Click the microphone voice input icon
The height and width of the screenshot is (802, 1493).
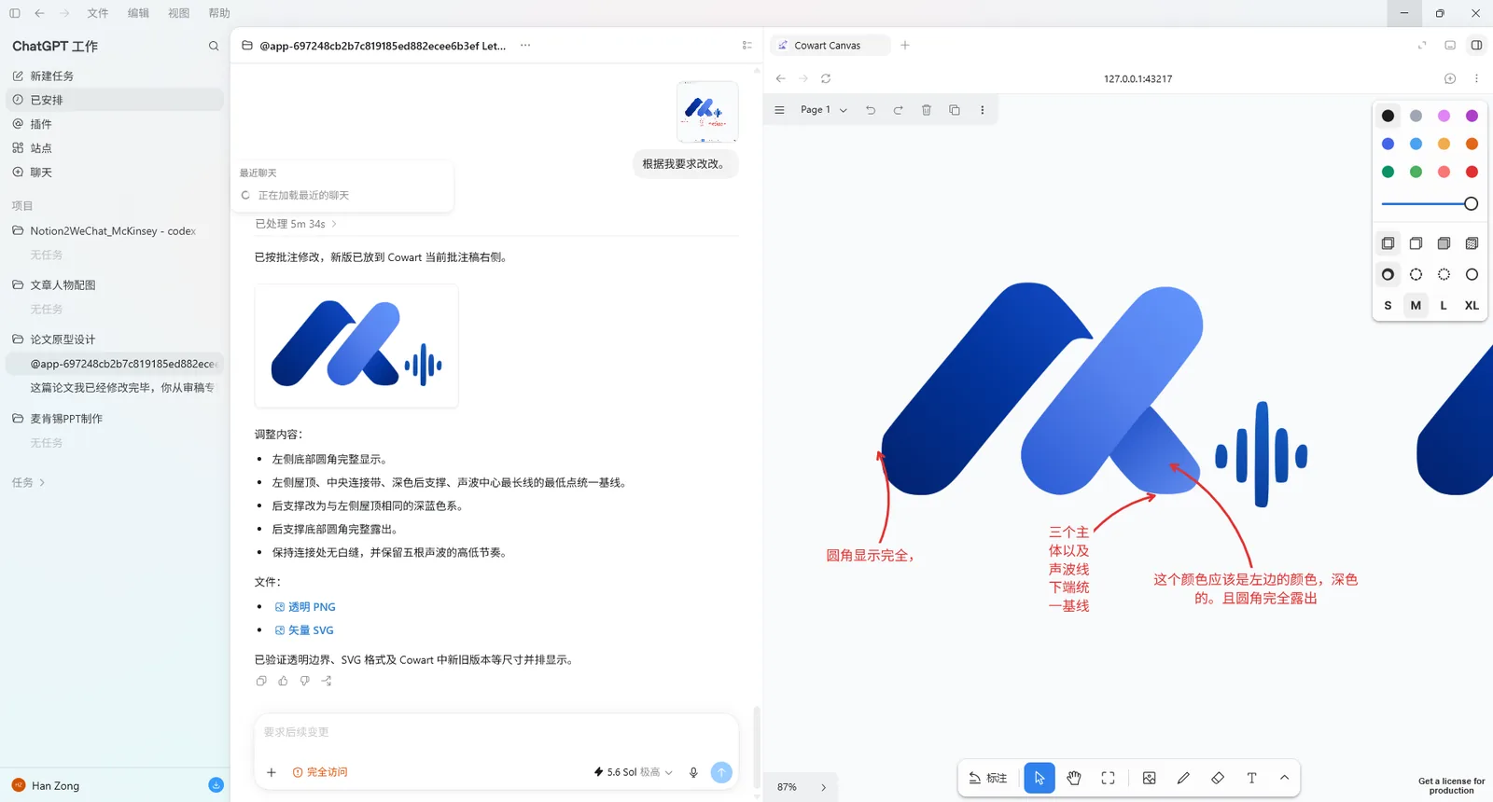[x=693, y=772]
